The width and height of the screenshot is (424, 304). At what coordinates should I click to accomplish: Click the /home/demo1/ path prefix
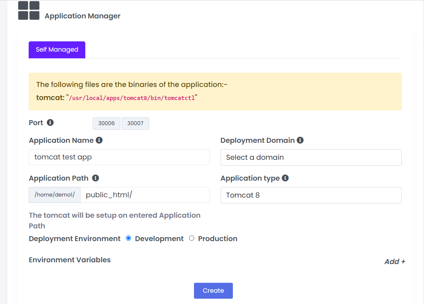[x=55, y=195]
